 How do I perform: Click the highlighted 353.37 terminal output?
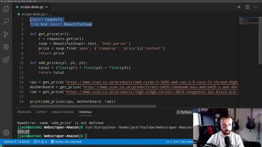(23, 131)
